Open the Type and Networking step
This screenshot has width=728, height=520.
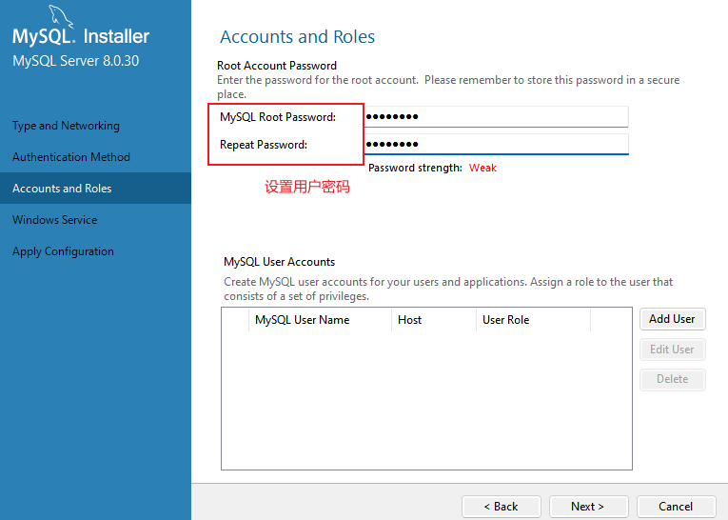[x=66, y=126]
